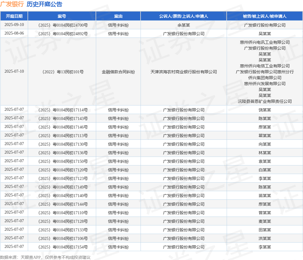Click case number 粤0104民初24892号
This screenshot has height=260, width=303.
(x=63, y=34)
